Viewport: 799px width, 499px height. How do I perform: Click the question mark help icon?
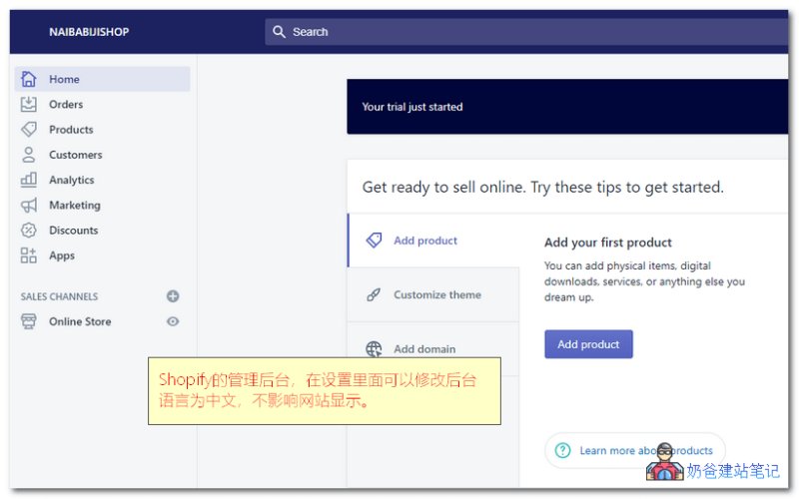[562, 450]
